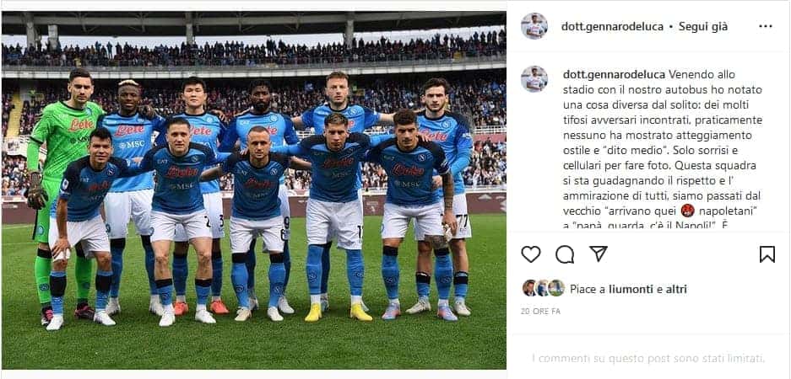Open the three-dot more options menu
791x379 pixels.
[x=766, y=26]
